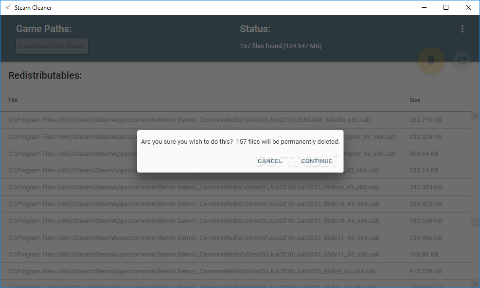Viewport: 480px width, 288px height.
Task: Click the Redistributables heading
Action: pos(45,75)
